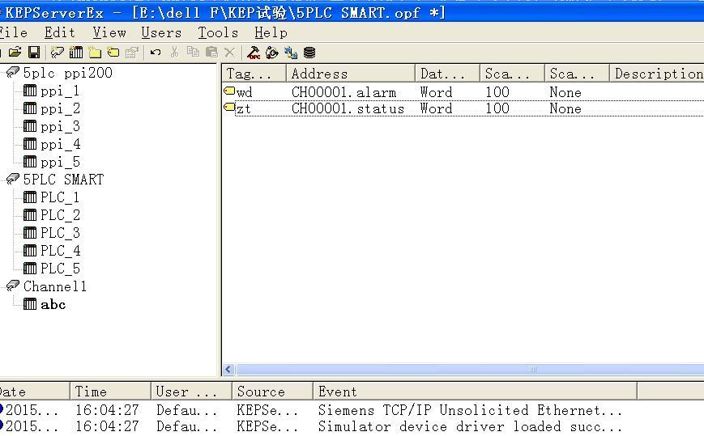The height and width of the screenshot is (436, 704).
Task: Click the Channel1 channel icon
Action: tap(13, 286)
